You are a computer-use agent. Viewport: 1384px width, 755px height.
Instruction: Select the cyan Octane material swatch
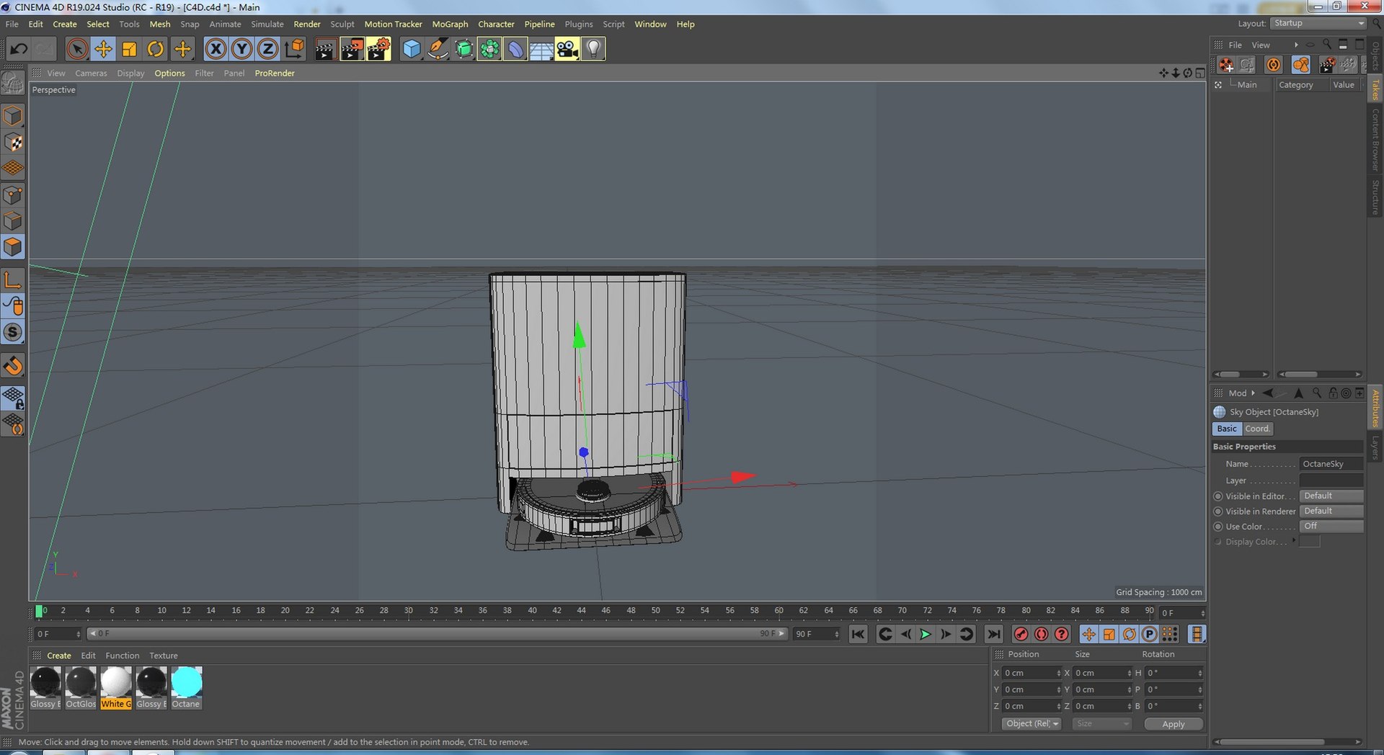click(x=187, y=682)
